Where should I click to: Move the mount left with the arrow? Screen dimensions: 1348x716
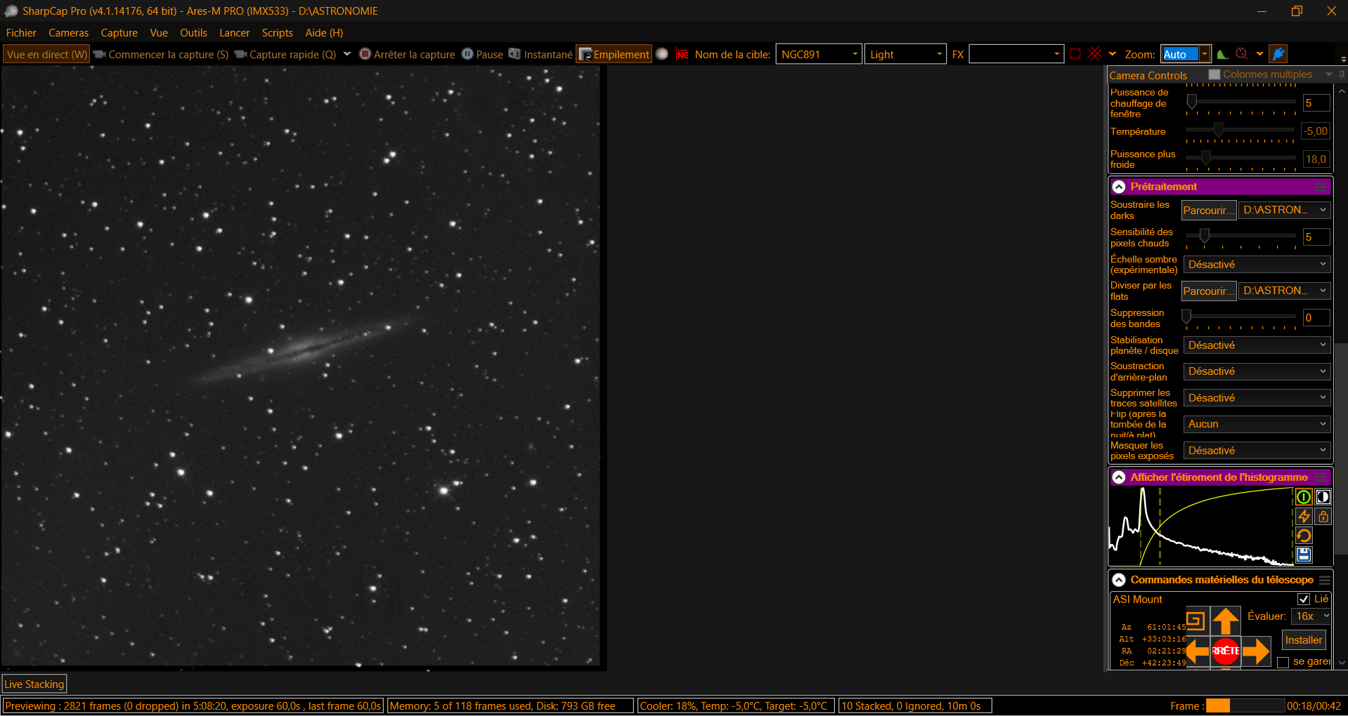(x=1198, y=651)
